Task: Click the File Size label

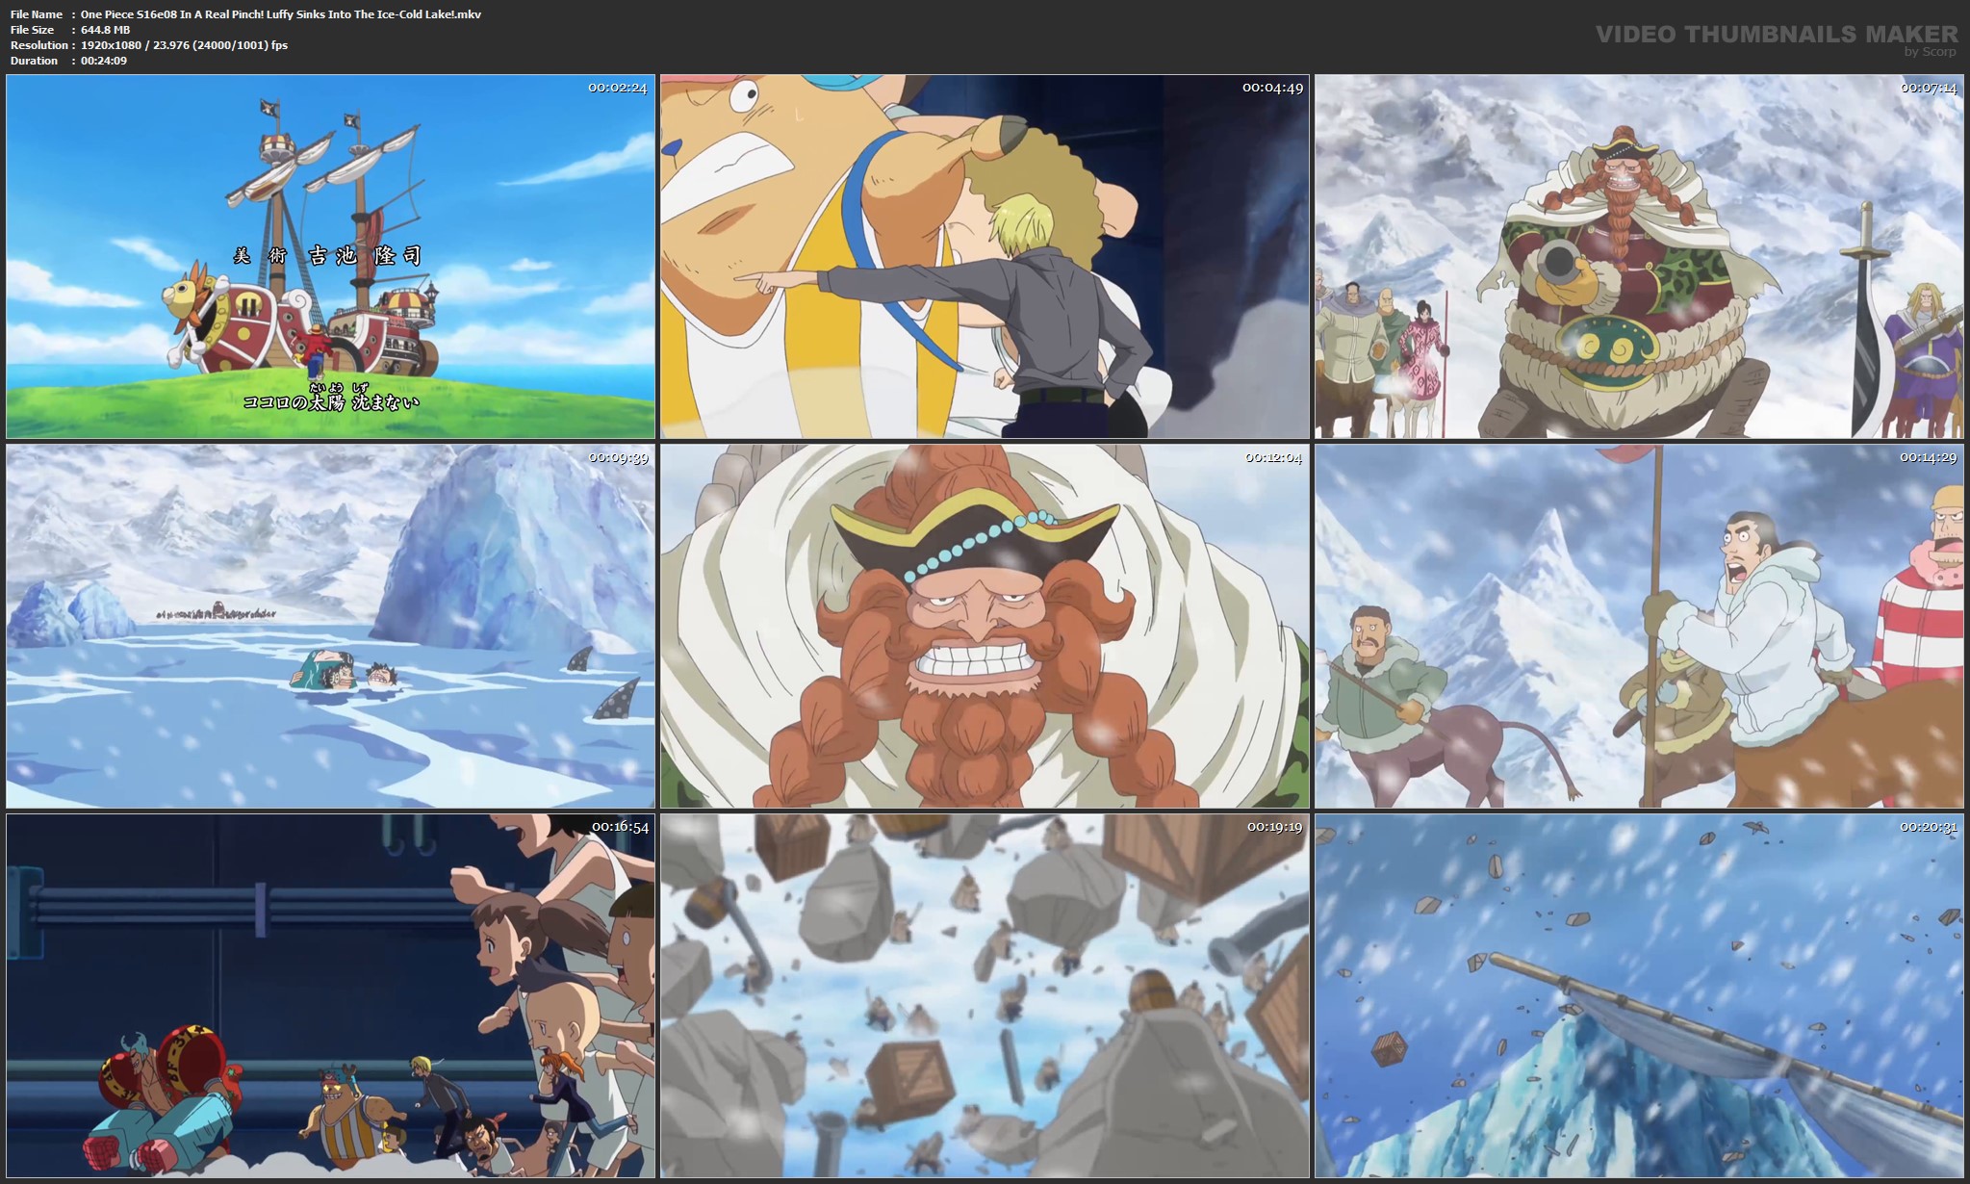Action: click(32, 30)
